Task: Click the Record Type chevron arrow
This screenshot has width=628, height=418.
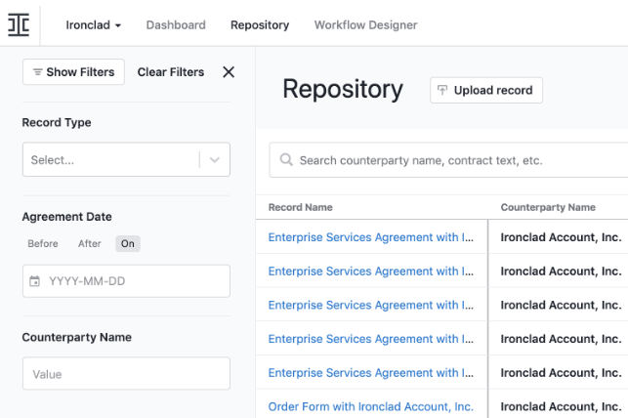Action: (215, 160)
